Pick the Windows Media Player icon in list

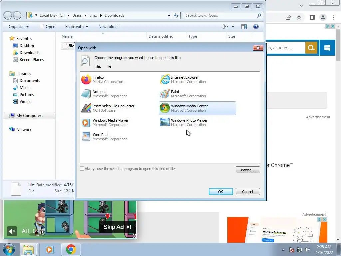[86, 123]
